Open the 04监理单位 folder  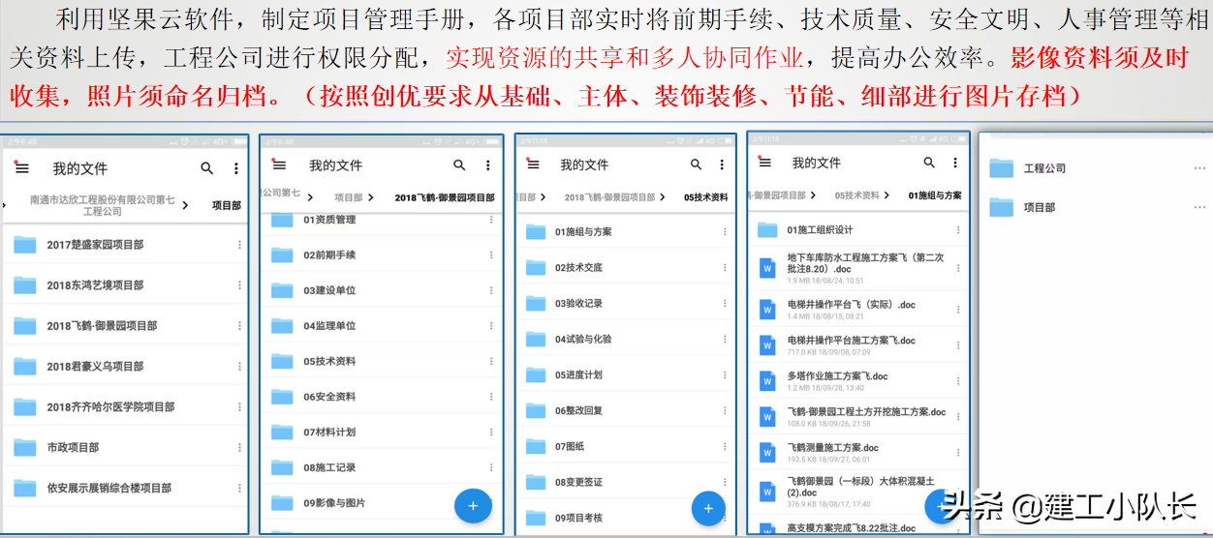381,326
